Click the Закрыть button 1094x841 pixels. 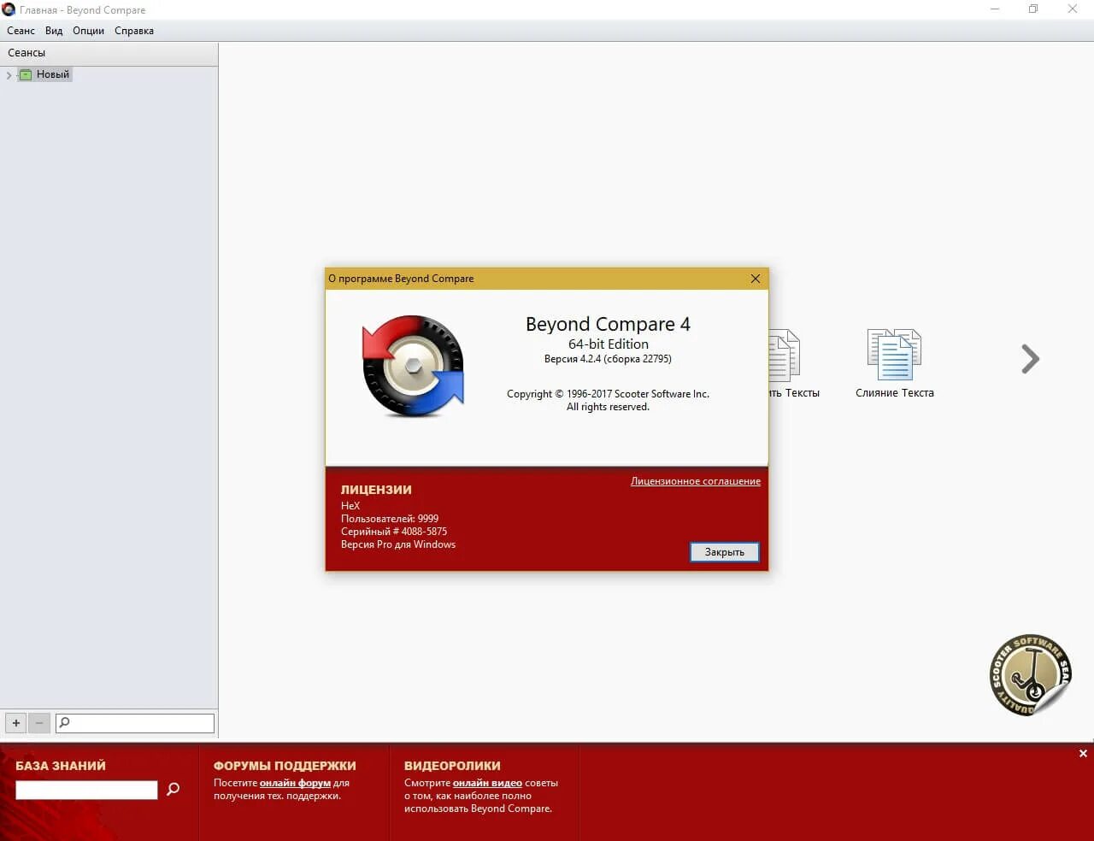725,552
